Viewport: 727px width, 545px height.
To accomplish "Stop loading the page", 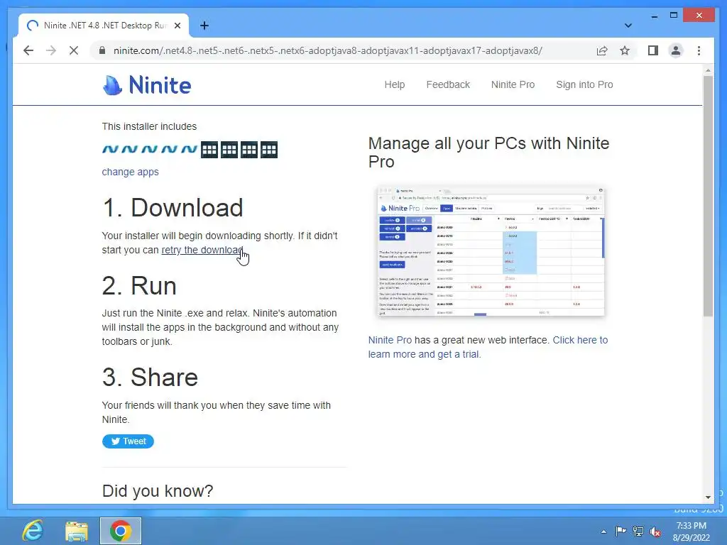I will pos(74,50).
